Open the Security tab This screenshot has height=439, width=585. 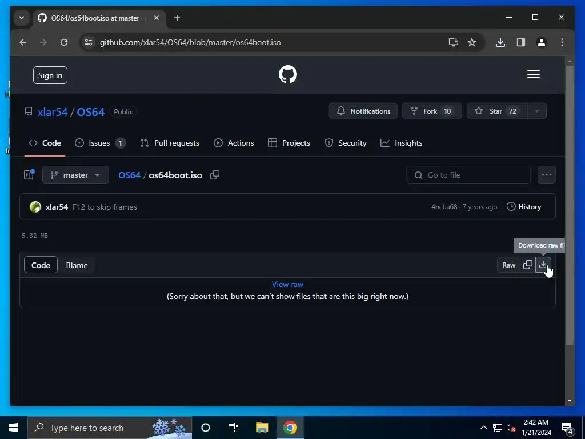pos(346,143)
